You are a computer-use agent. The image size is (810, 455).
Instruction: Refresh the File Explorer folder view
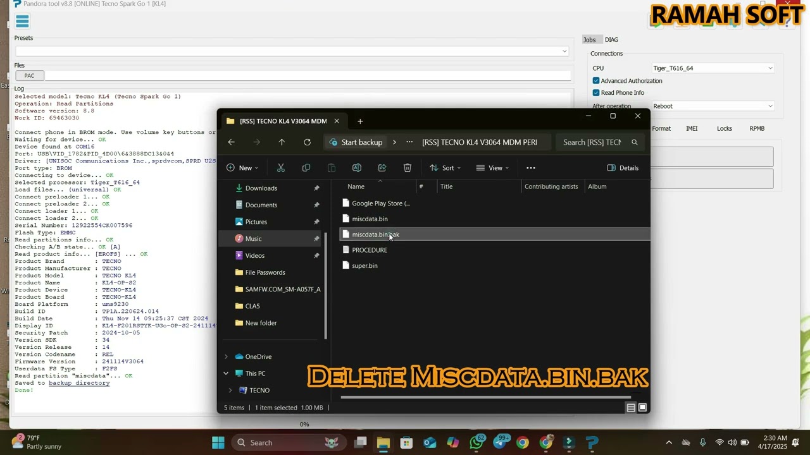point(307,142)
